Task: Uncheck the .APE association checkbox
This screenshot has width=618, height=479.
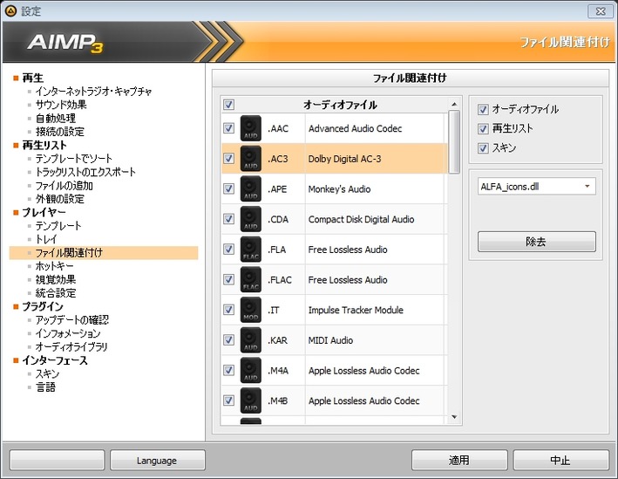Action: click(x=229, y=189)
